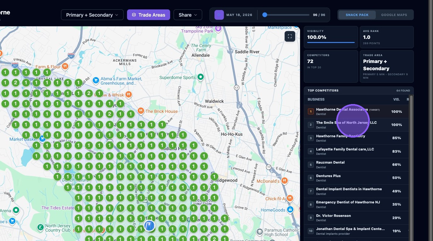Image resolution: width=433 pixels, height=241 pixels.
Task: Select the Rauzman Dental row
Action: 357,165
